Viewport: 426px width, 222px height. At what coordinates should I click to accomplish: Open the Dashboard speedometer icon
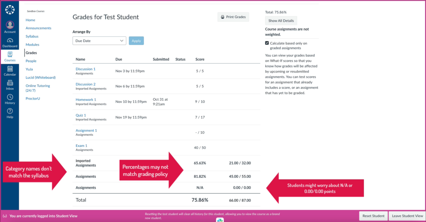(x=10, y=40)
